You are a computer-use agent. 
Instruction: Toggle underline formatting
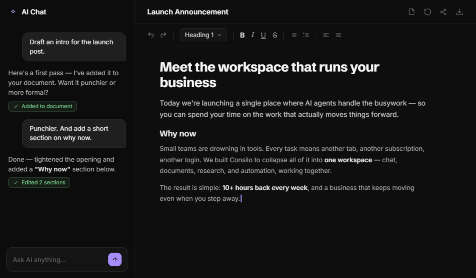coord(263,35)
